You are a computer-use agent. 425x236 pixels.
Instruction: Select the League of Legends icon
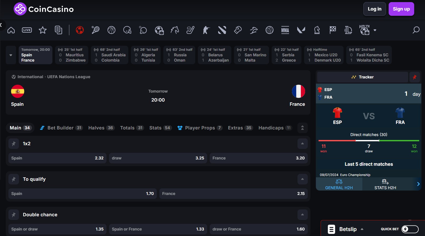click(x=348, y=30)
